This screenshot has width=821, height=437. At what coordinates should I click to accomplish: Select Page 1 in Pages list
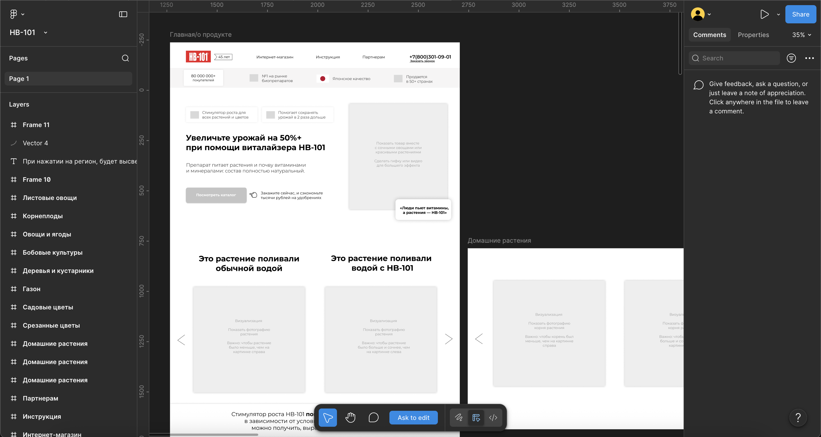coord(68,79)
